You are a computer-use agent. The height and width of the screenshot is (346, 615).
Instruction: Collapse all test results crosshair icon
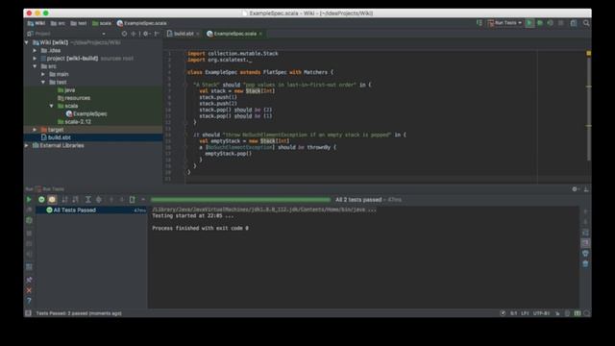[99, 200]
